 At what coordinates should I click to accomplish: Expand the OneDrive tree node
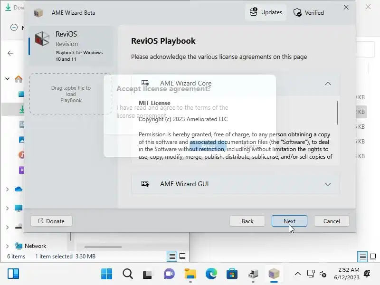tap(8, 189)
